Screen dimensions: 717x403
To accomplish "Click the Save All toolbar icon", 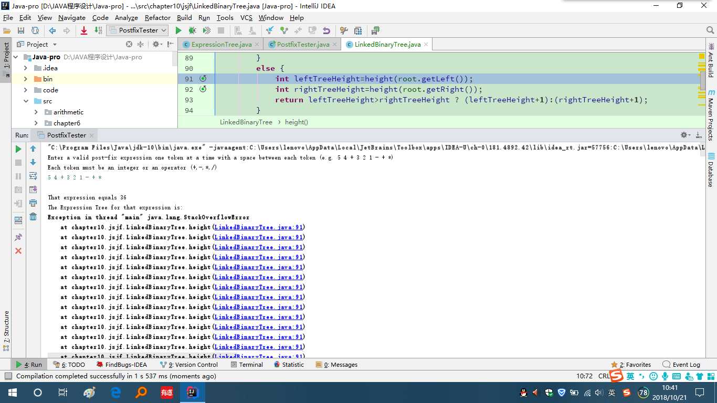I will pos(21,30).
